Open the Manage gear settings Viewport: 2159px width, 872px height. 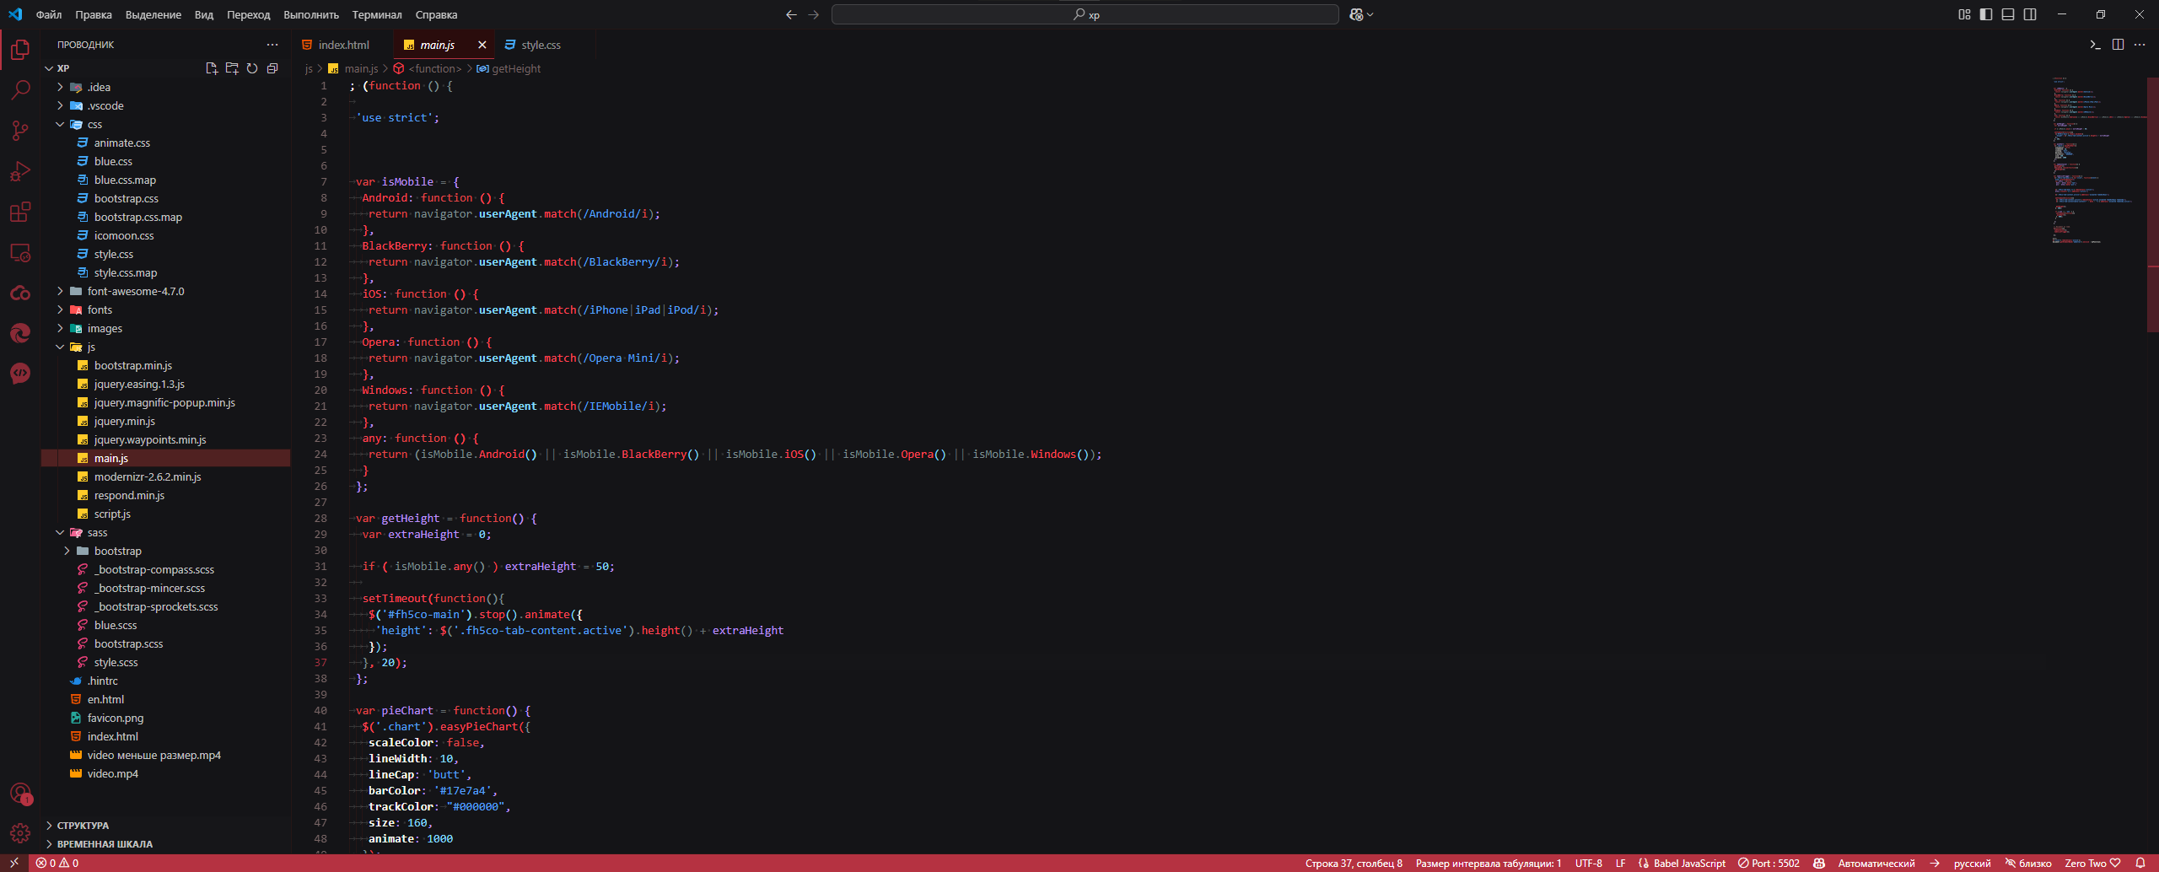point(20,833)
